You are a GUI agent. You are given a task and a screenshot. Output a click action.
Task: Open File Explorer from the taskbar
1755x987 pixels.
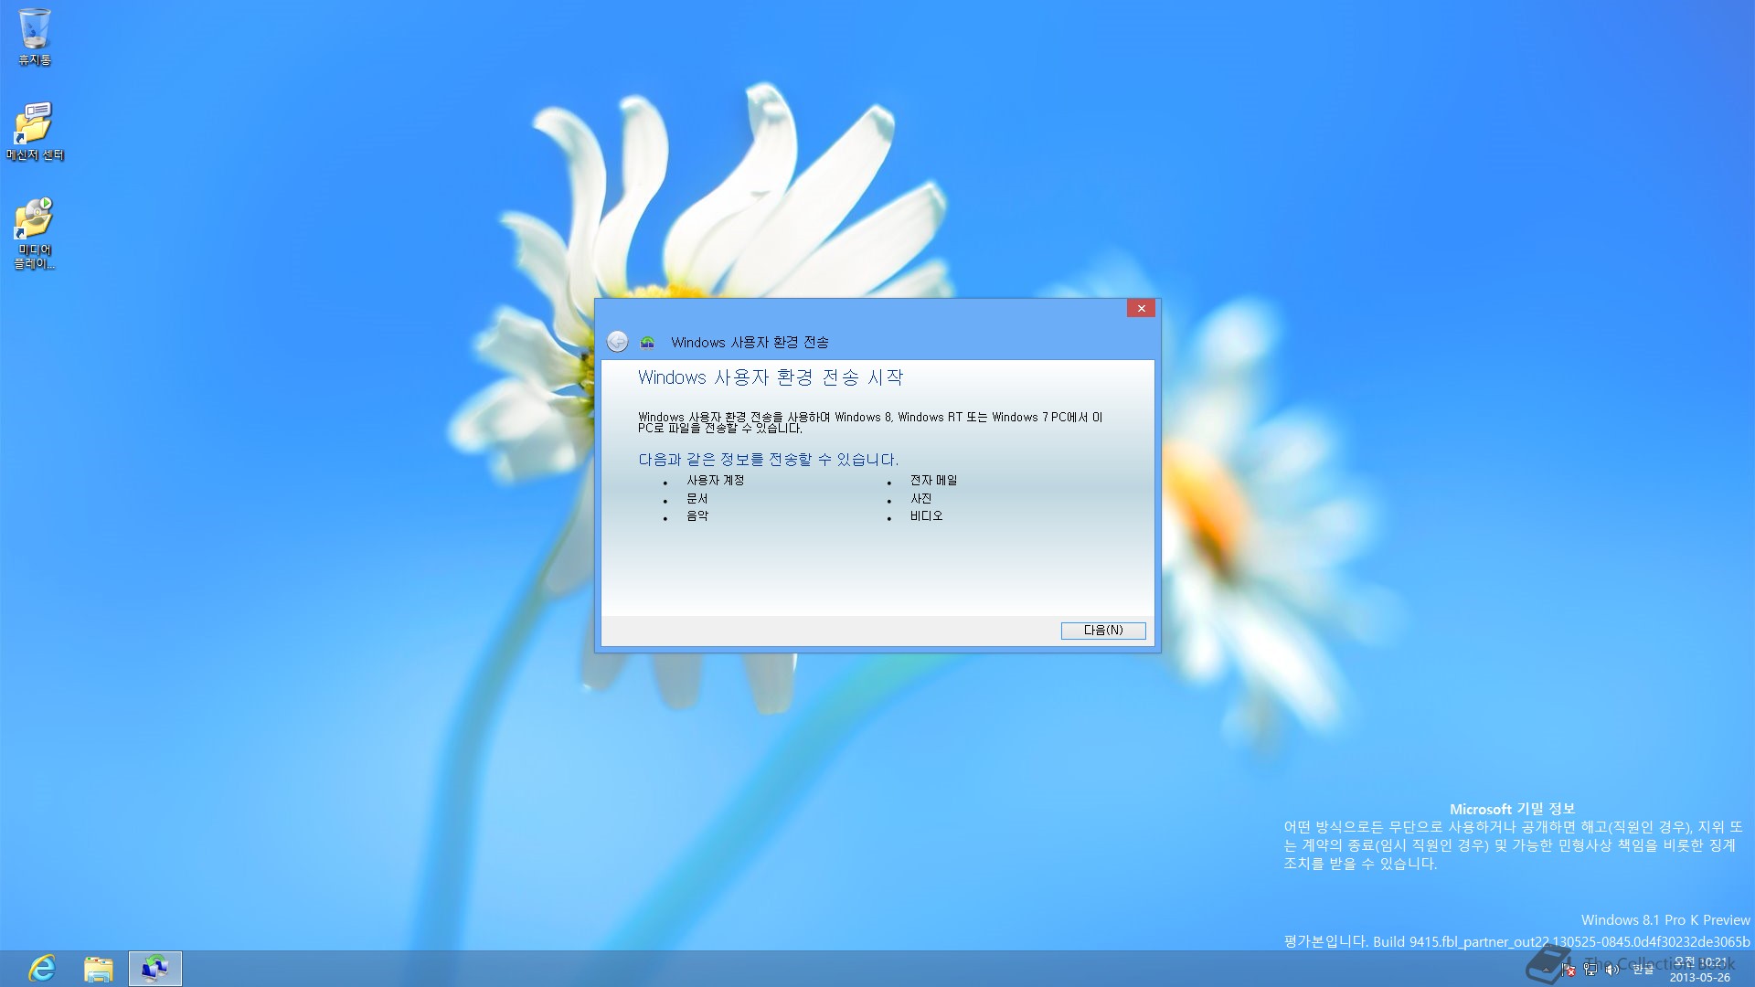[99, 969]
